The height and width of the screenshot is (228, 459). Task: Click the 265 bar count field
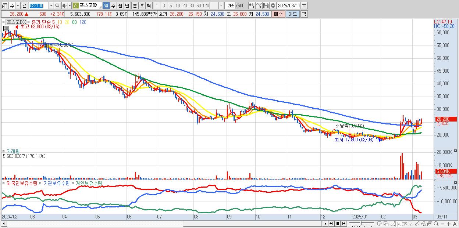(x=230, y=6)
